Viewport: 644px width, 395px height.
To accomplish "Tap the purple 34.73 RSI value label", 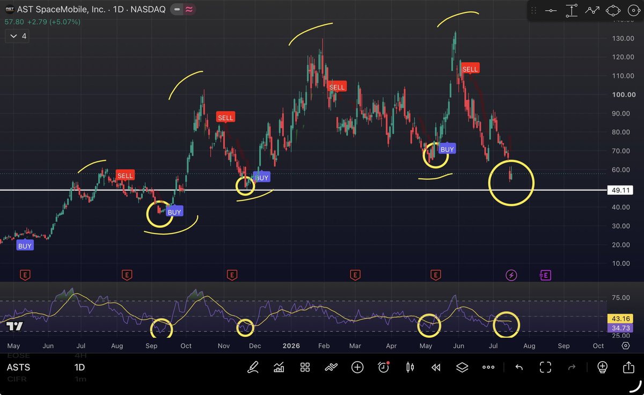I will click(620, 328).
